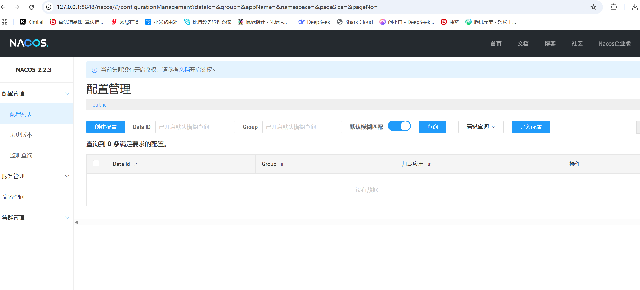640x290 pixels.
Task: Open the browser downloads icon
Action: click(x=635, y=7)
